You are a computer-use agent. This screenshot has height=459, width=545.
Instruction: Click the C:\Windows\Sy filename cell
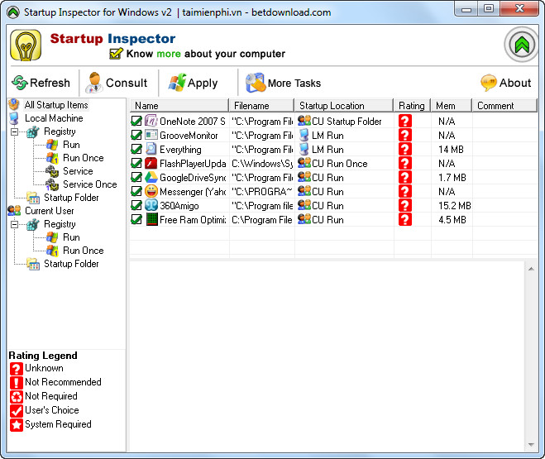262,163
